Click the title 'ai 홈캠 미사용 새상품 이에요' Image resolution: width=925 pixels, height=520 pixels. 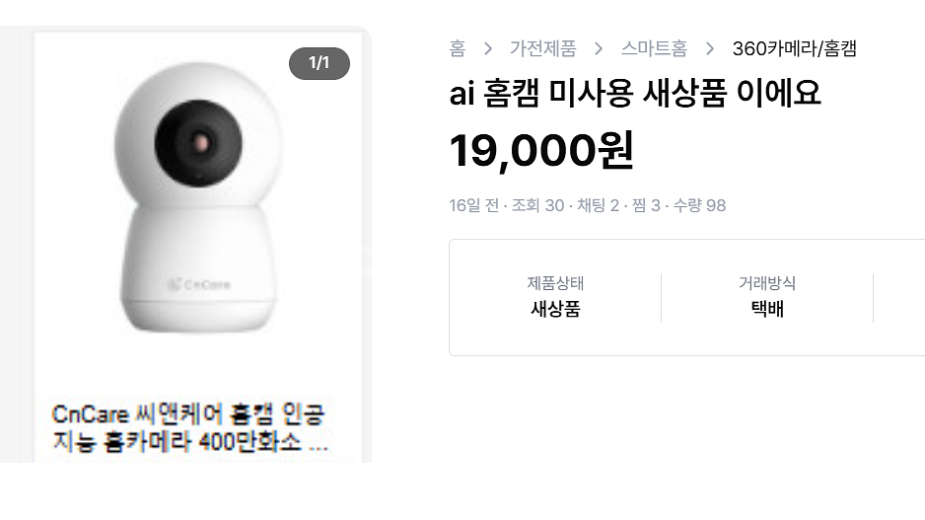634,94
